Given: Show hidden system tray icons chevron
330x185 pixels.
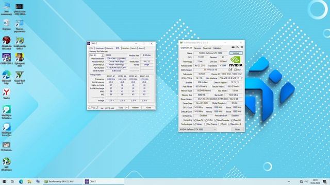Looking at the screenshot, I should tap(289, 181).
